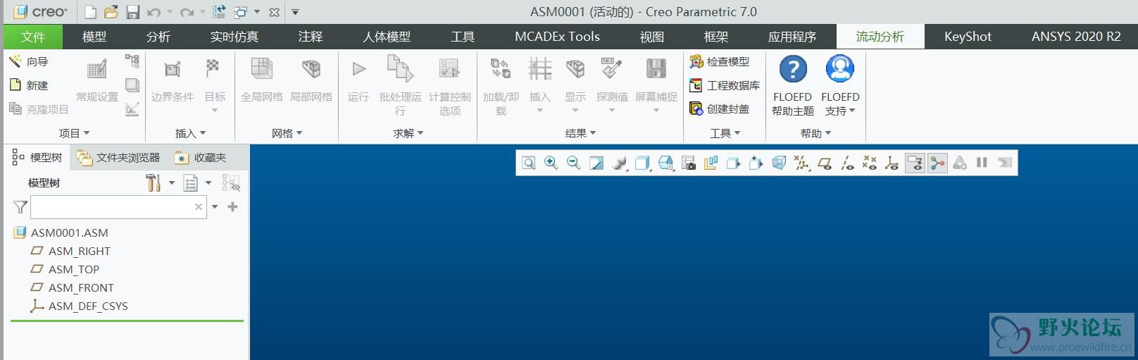This screenshot has width=1138, height=360.
Task: Open the 文件 menu
Action: [33, 37]
